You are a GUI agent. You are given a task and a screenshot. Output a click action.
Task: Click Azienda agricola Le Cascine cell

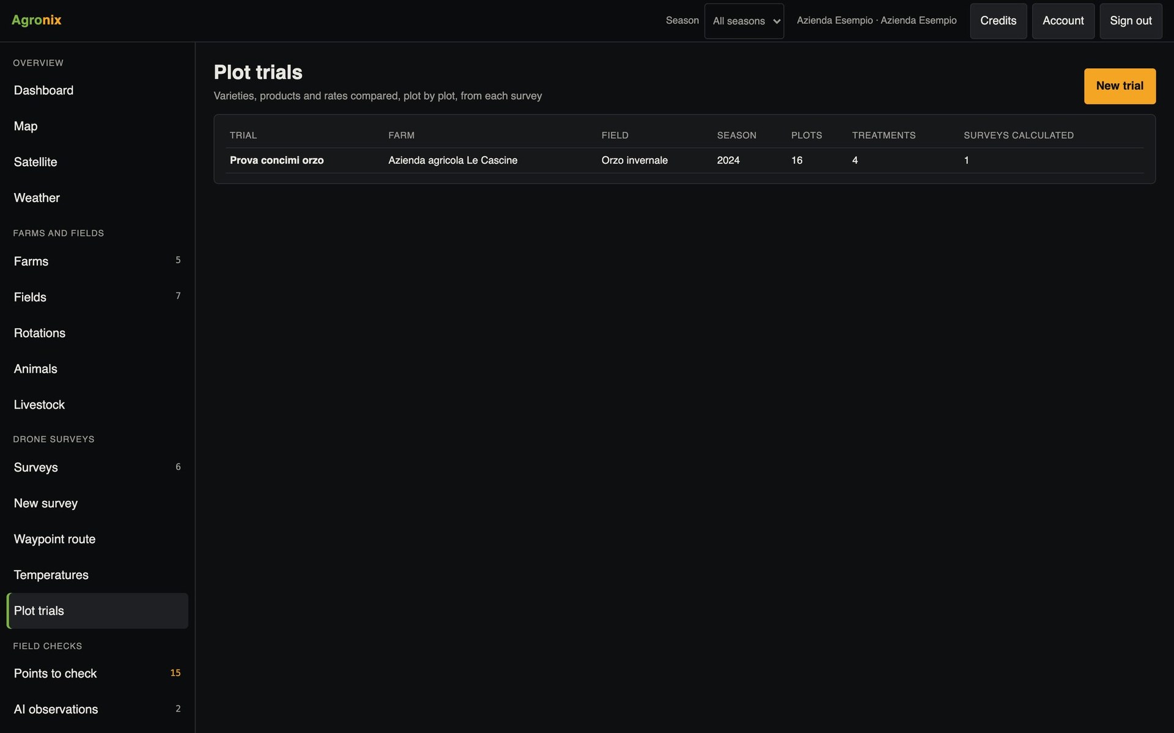click(x=452, y=160)
